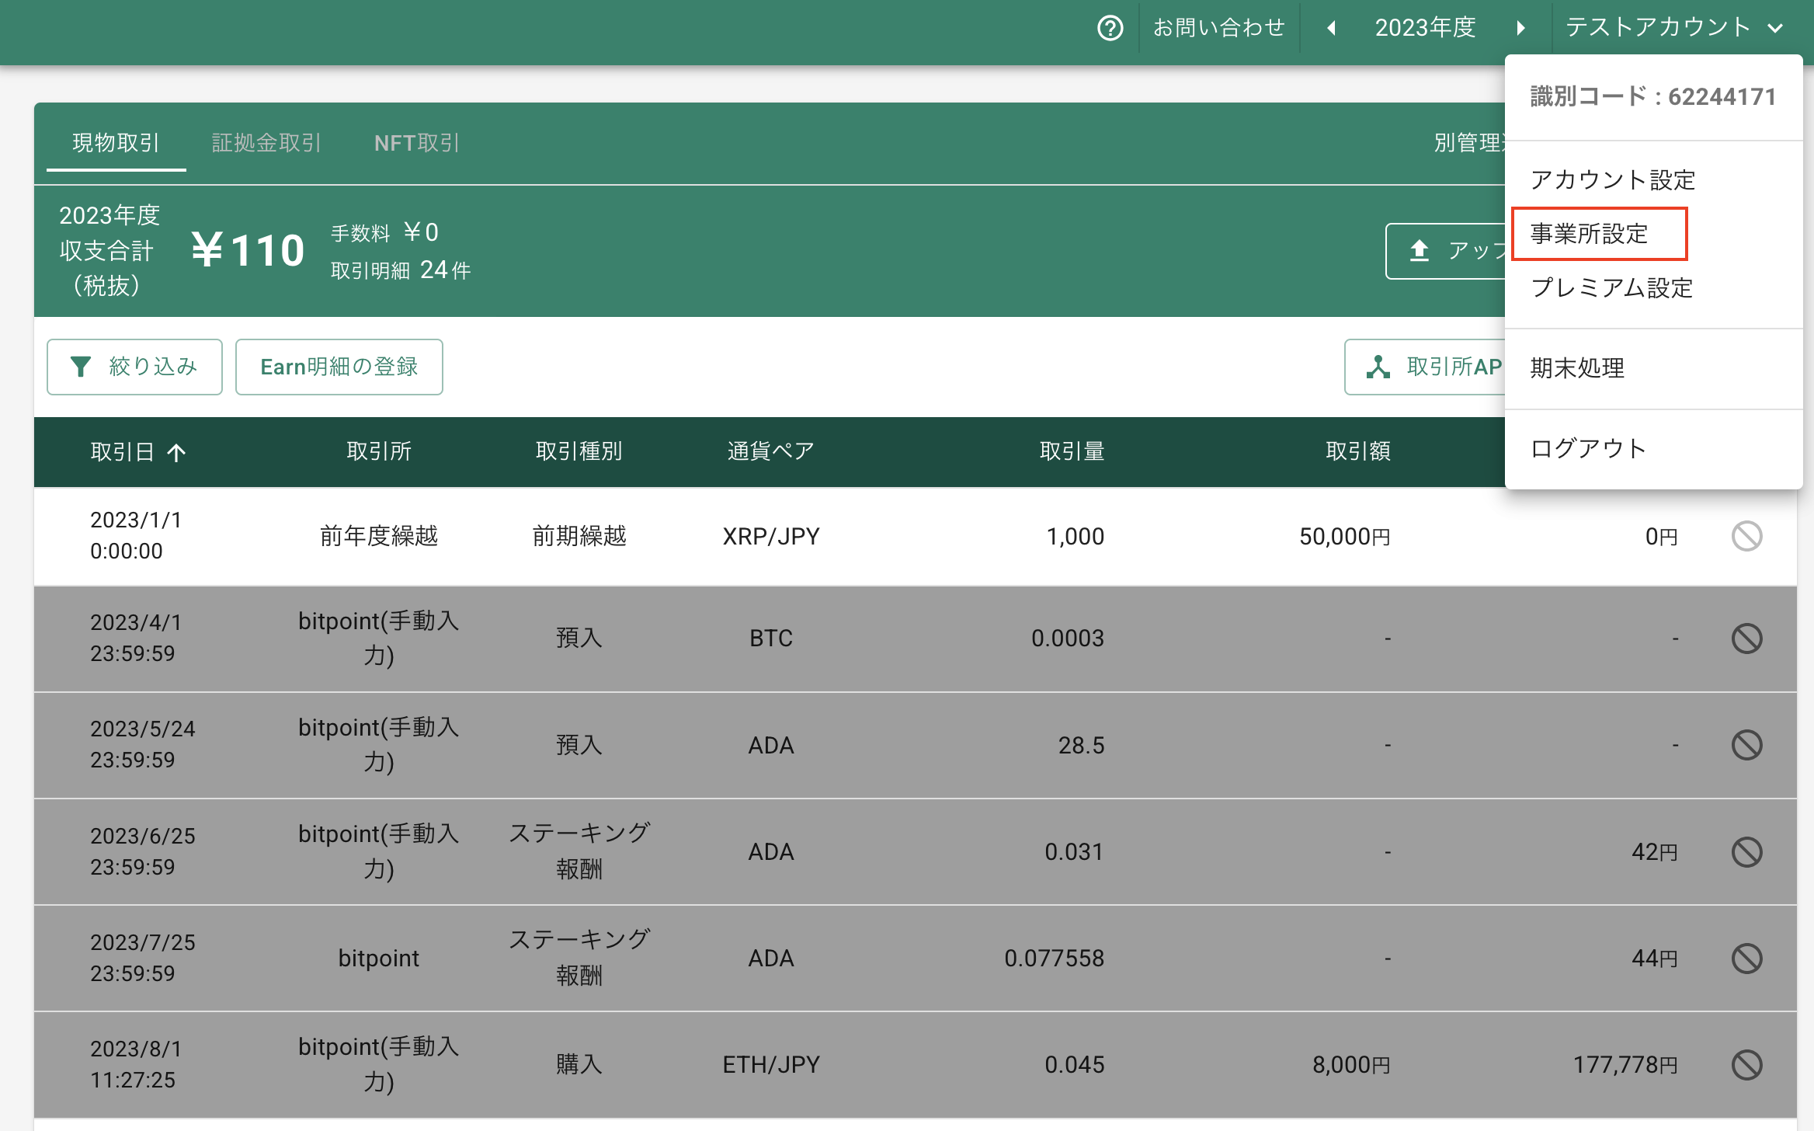Click 取引額 column header
The height and width of the screenshot is (1131, 1814).
point(1357,451)
